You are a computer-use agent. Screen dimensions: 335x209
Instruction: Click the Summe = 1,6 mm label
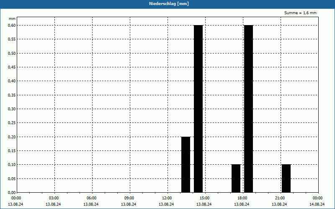click(x=300, y=13)
